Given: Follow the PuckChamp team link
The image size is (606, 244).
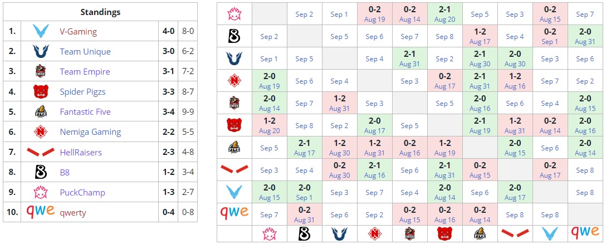Looking at the screenshot, I should [82, 192].
